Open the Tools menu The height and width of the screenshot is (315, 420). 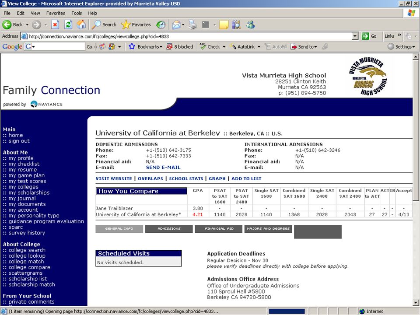pyautogui.click(x=77, y=13)
